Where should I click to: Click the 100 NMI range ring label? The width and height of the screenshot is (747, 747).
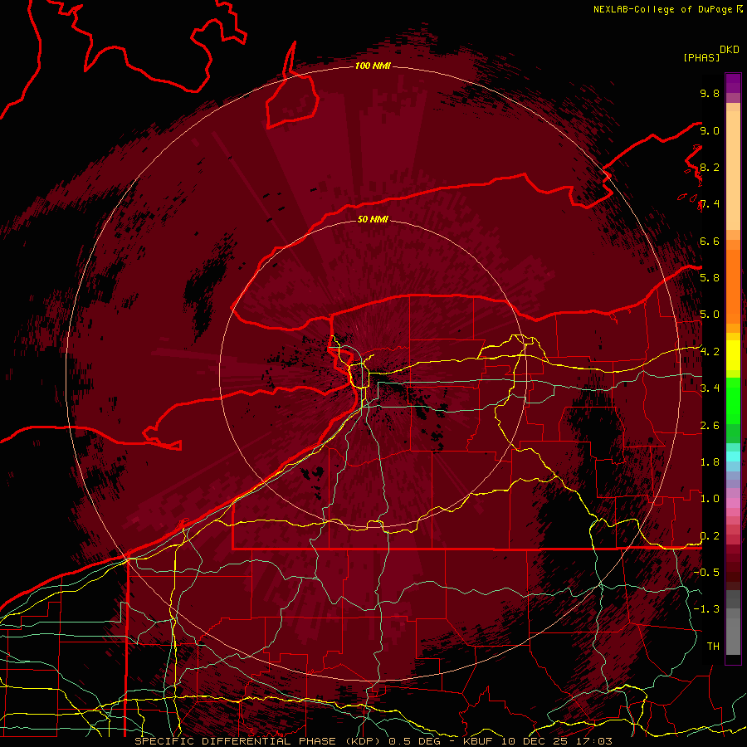pyautogui.click(x=373, y=66)
